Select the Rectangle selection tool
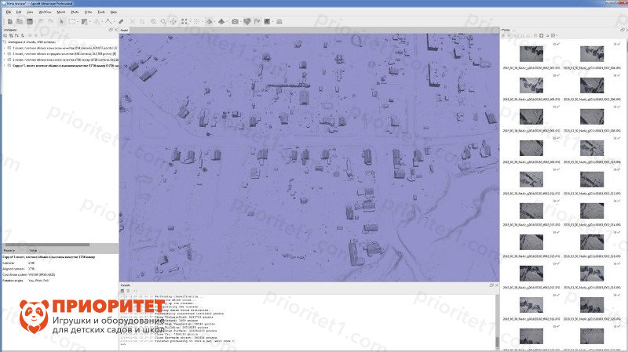 pyautogui.click(x=71, y=22)
